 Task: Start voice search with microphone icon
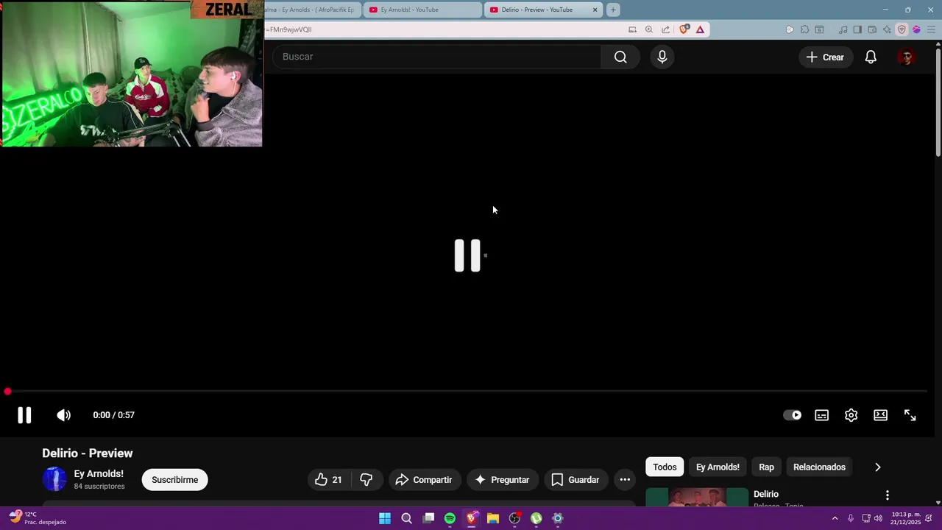pyautogui.click(x=662, y=57)
